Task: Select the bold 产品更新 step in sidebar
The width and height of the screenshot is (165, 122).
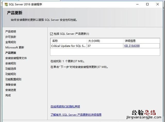Action: (11, 53)
